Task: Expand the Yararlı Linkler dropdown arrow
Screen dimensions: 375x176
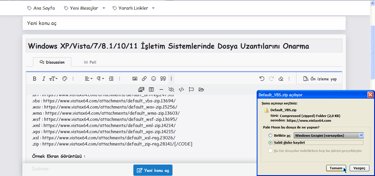Action: [153, 8]
